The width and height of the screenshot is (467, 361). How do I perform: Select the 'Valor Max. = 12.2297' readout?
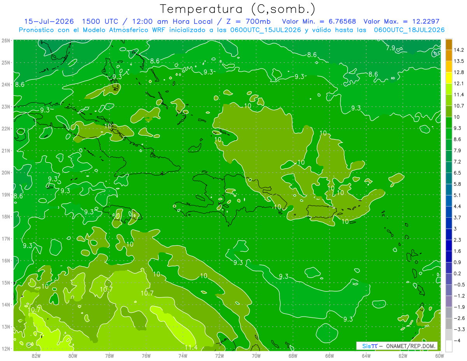(402, 21)
